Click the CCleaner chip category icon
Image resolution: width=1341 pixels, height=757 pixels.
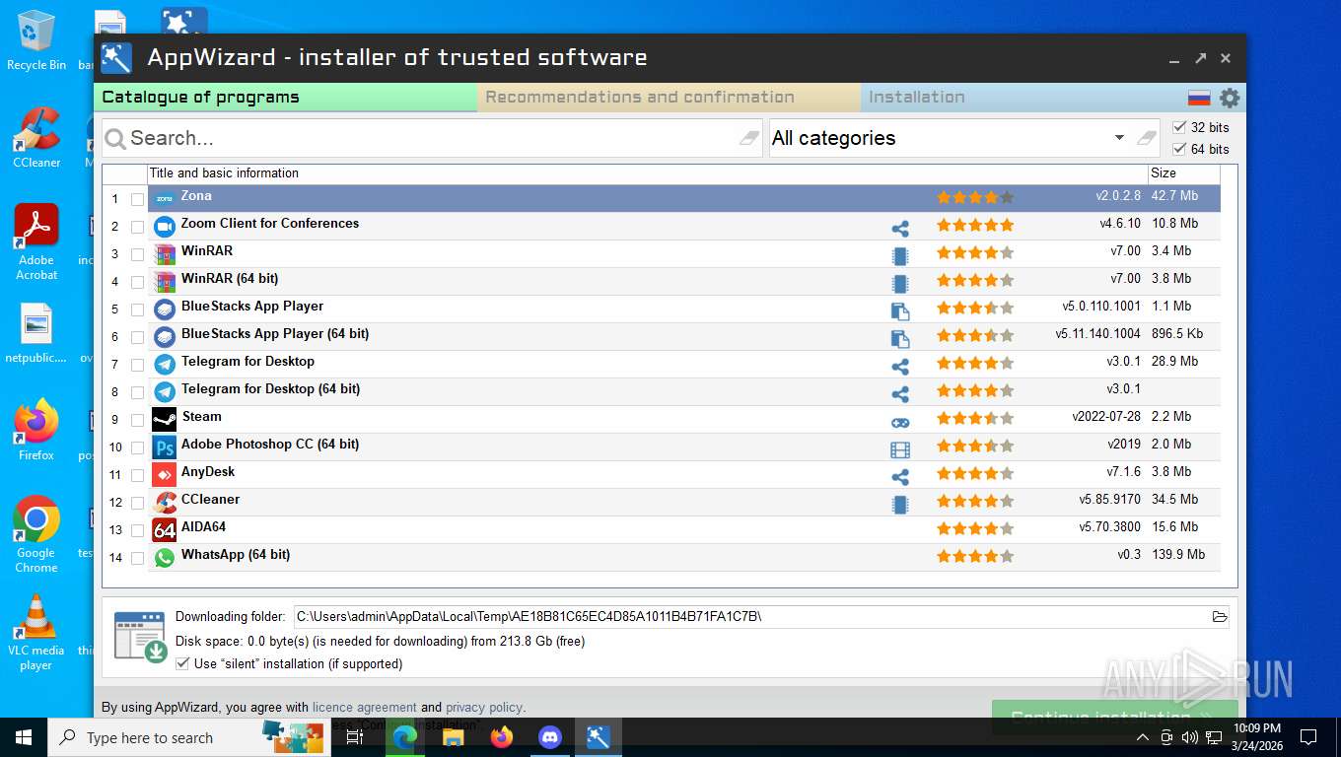tap(900, 505)
